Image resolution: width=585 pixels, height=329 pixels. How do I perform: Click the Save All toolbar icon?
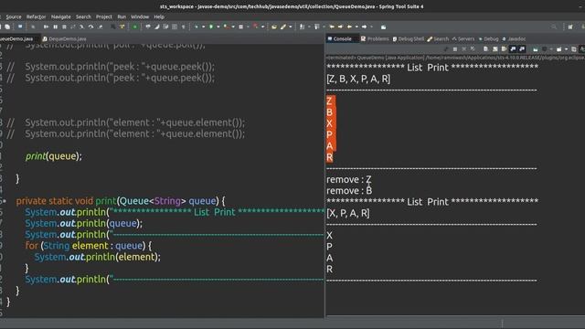pyautogui.click(x=7, y=27)
